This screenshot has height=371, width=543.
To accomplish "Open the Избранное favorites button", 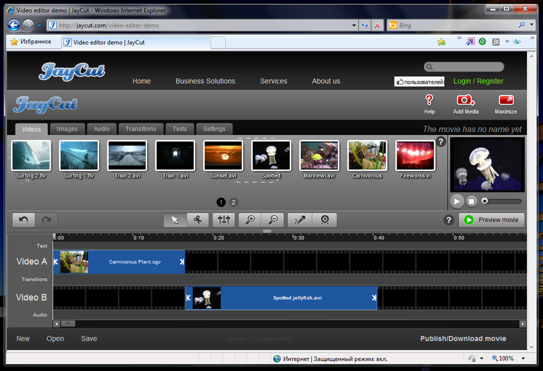I will [31, 41].
